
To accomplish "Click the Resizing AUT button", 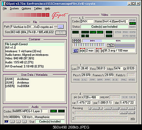I will pyautogui.click(x=95, y=108).
